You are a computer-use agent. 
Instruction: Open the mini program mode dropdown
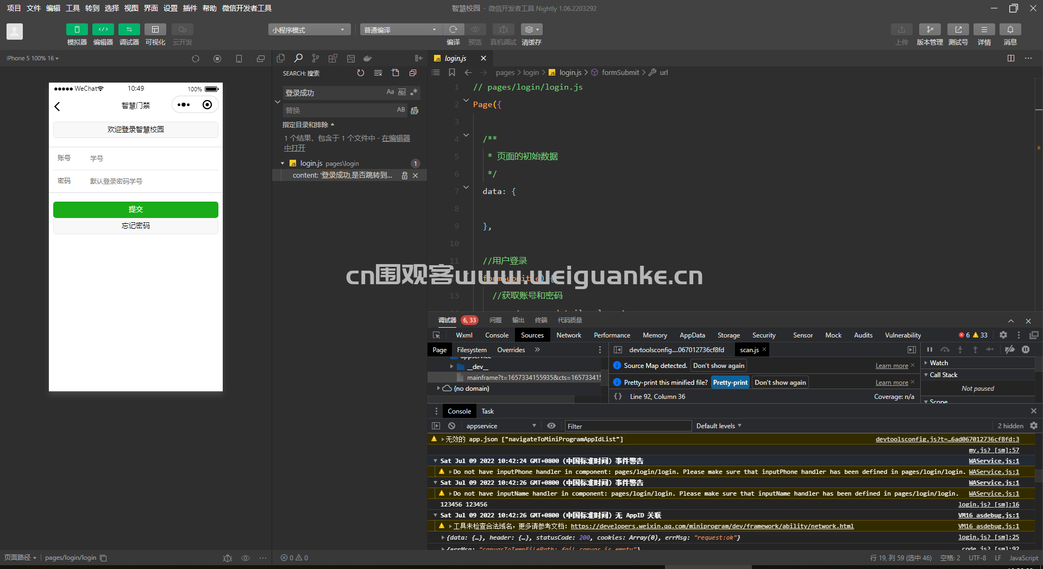(x=309, y=29)
